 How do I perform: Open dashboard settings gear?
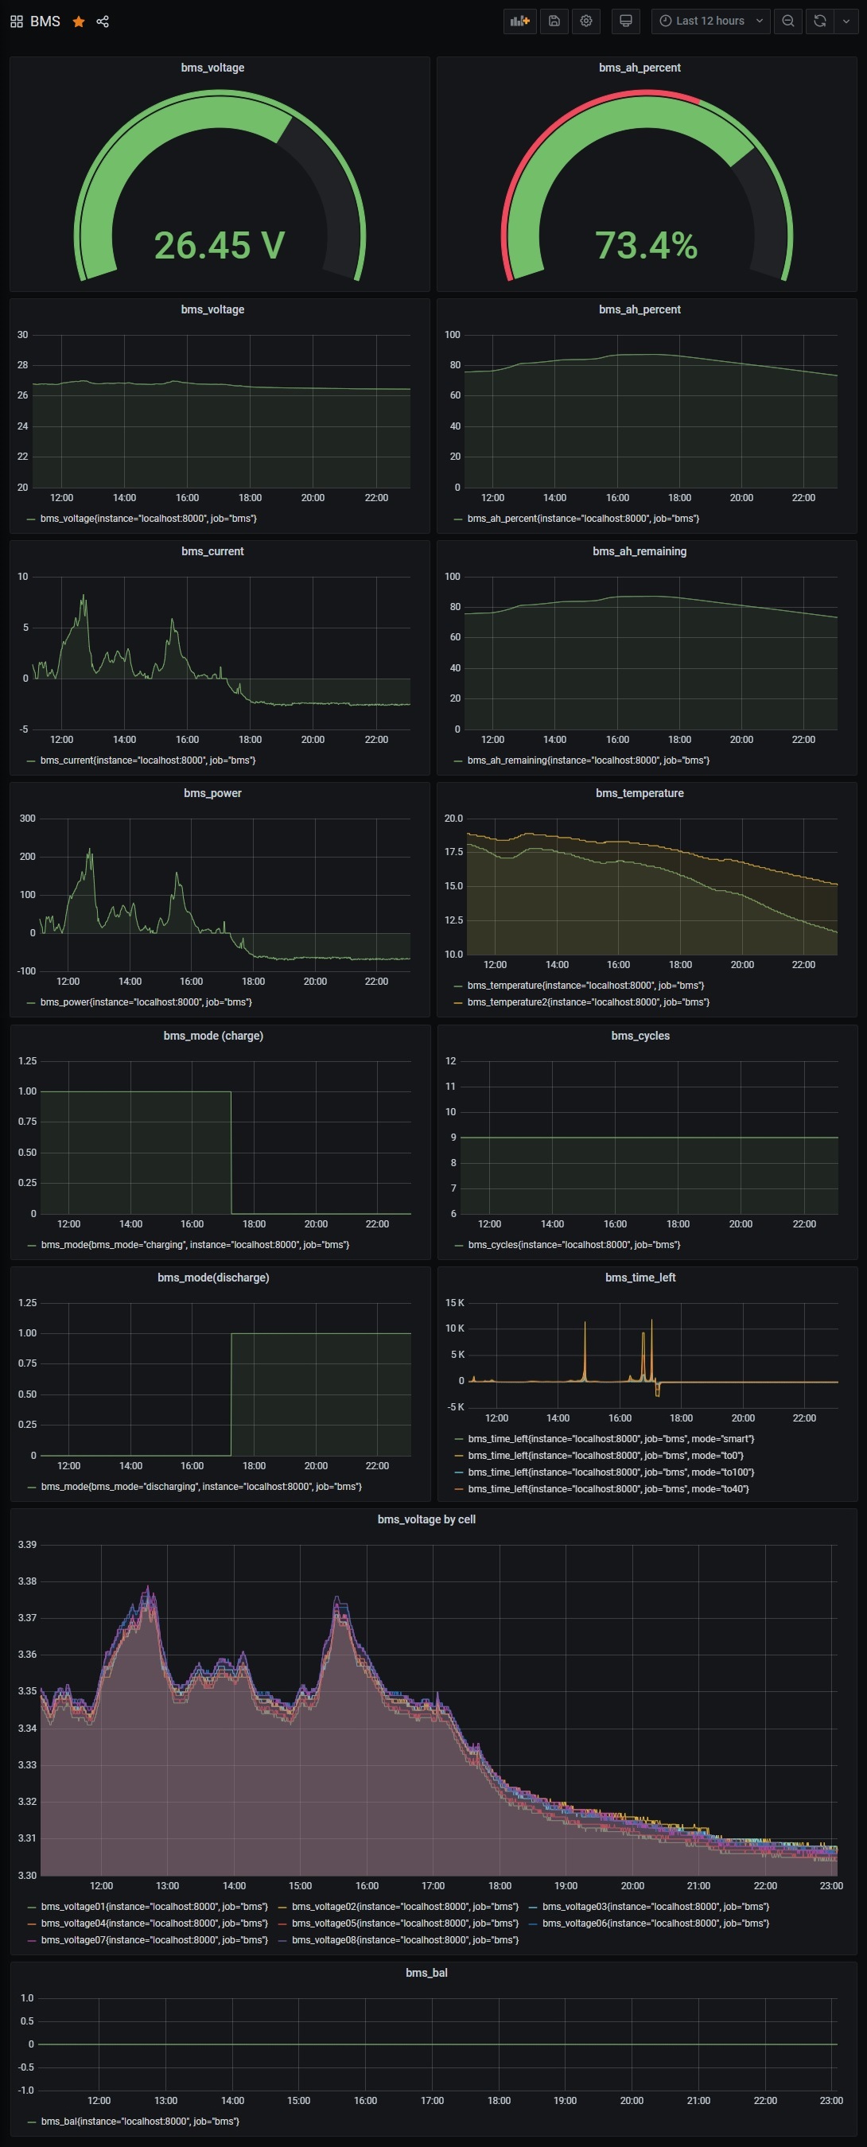587,21
